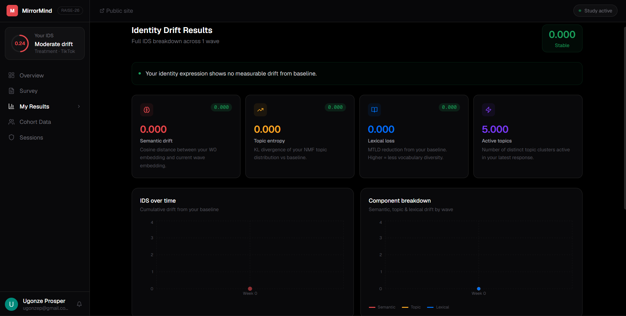Image resolution: width=626 pixels, height=316 pixels.
Task: Click the Semantic drift brain icon
Action: pos(147,110)
